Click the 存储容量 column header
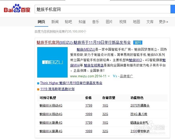Image resolution: width=175 pixels, height=139 pixels. pyautogui.click(x=109, y=98)
